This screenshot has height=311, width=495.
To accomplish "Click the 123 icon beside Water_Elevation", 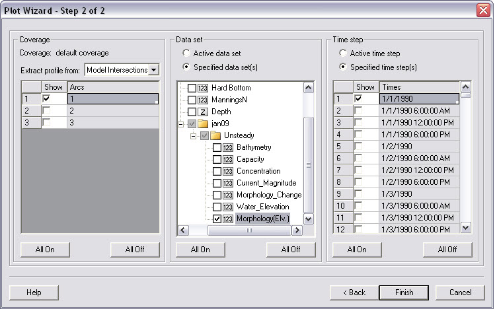I will 228,207.
